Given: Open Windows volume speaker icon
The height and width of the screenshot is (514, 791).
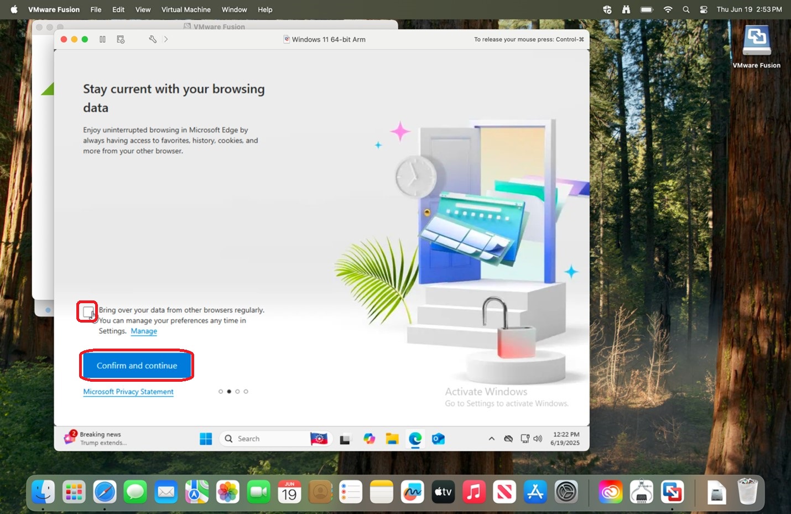Looking at the screenshot, I should (538, 439).
